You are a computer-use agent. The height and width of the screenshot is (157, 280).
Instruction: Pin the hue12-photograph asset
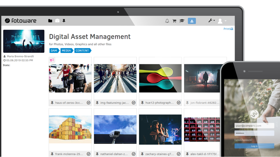click(x=142, y=103)
